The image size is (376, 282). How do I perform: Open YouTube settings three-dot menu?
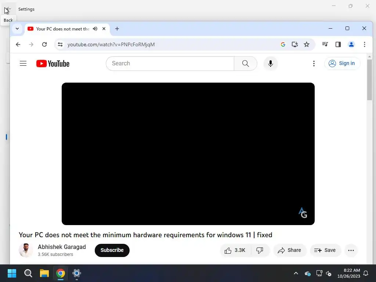tap(314, 64)
